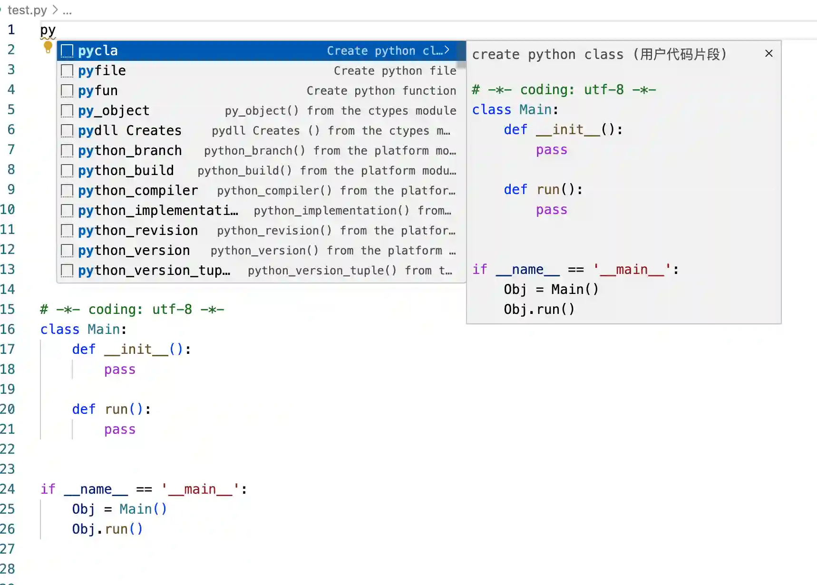
Task: Click 'class Main:' in documentation preview
Action: tap(515, 109)
